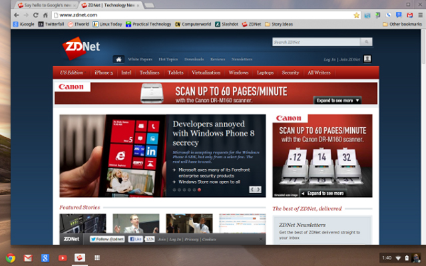Screen dimensions: 426x266
Task: Click the Gmail extension icon in toolbar
Action: click(410, 15)
